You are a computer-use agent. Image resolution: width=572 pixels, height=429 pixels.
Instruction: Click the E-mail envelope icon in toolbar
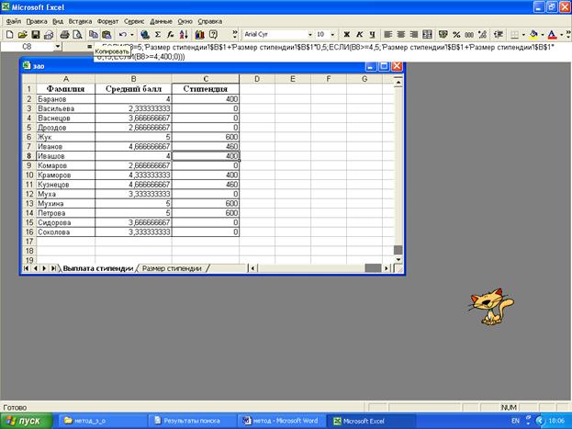(48, 35)
